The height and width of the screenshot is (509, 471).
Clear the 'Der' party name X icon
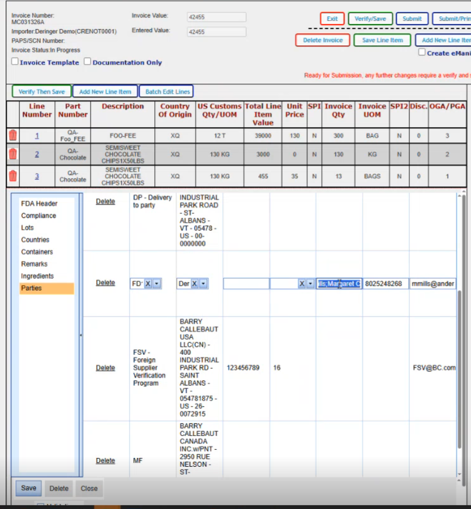tap(195, 284)
